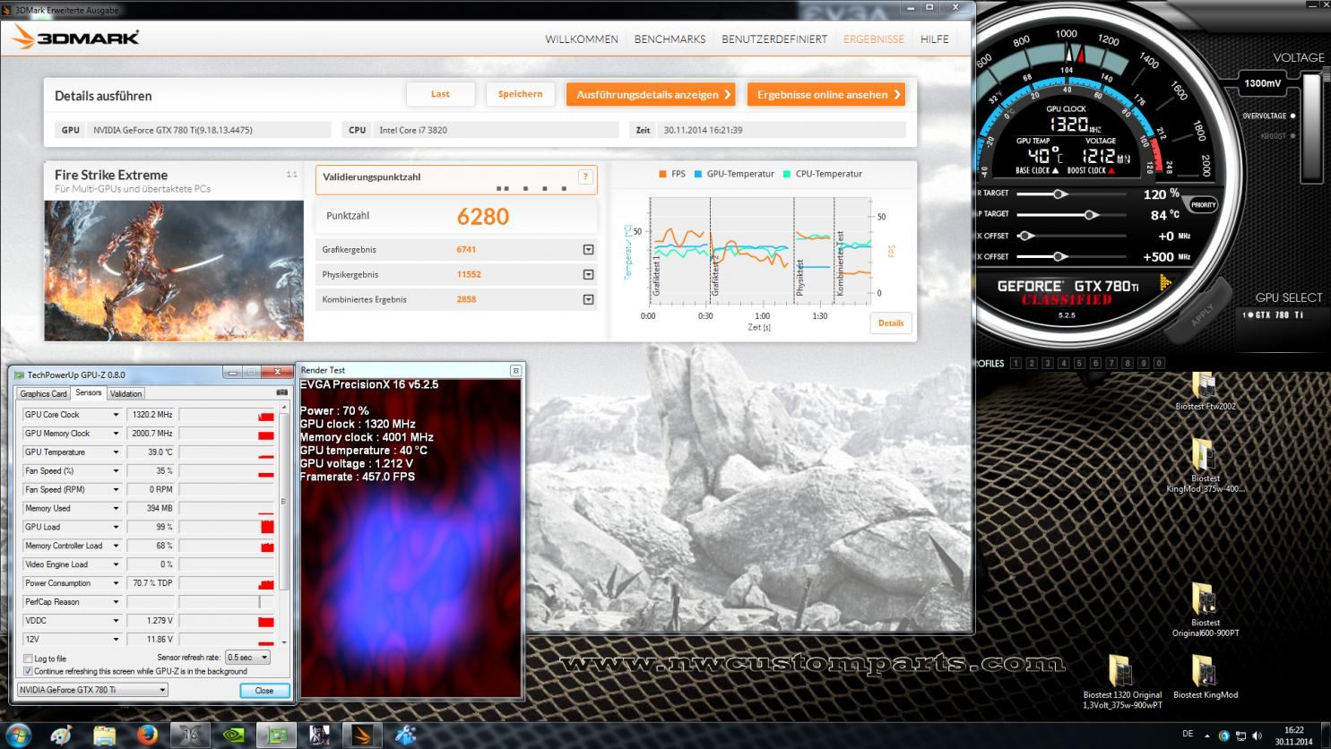
Task: Go to WILLKOMMEN tab in 3DMark
Action: tap(582, 39)
